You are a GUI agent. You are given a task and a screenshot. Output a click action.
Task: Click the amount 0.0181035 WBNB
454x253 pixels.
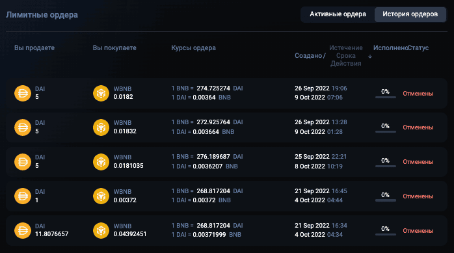coord(128,166)
